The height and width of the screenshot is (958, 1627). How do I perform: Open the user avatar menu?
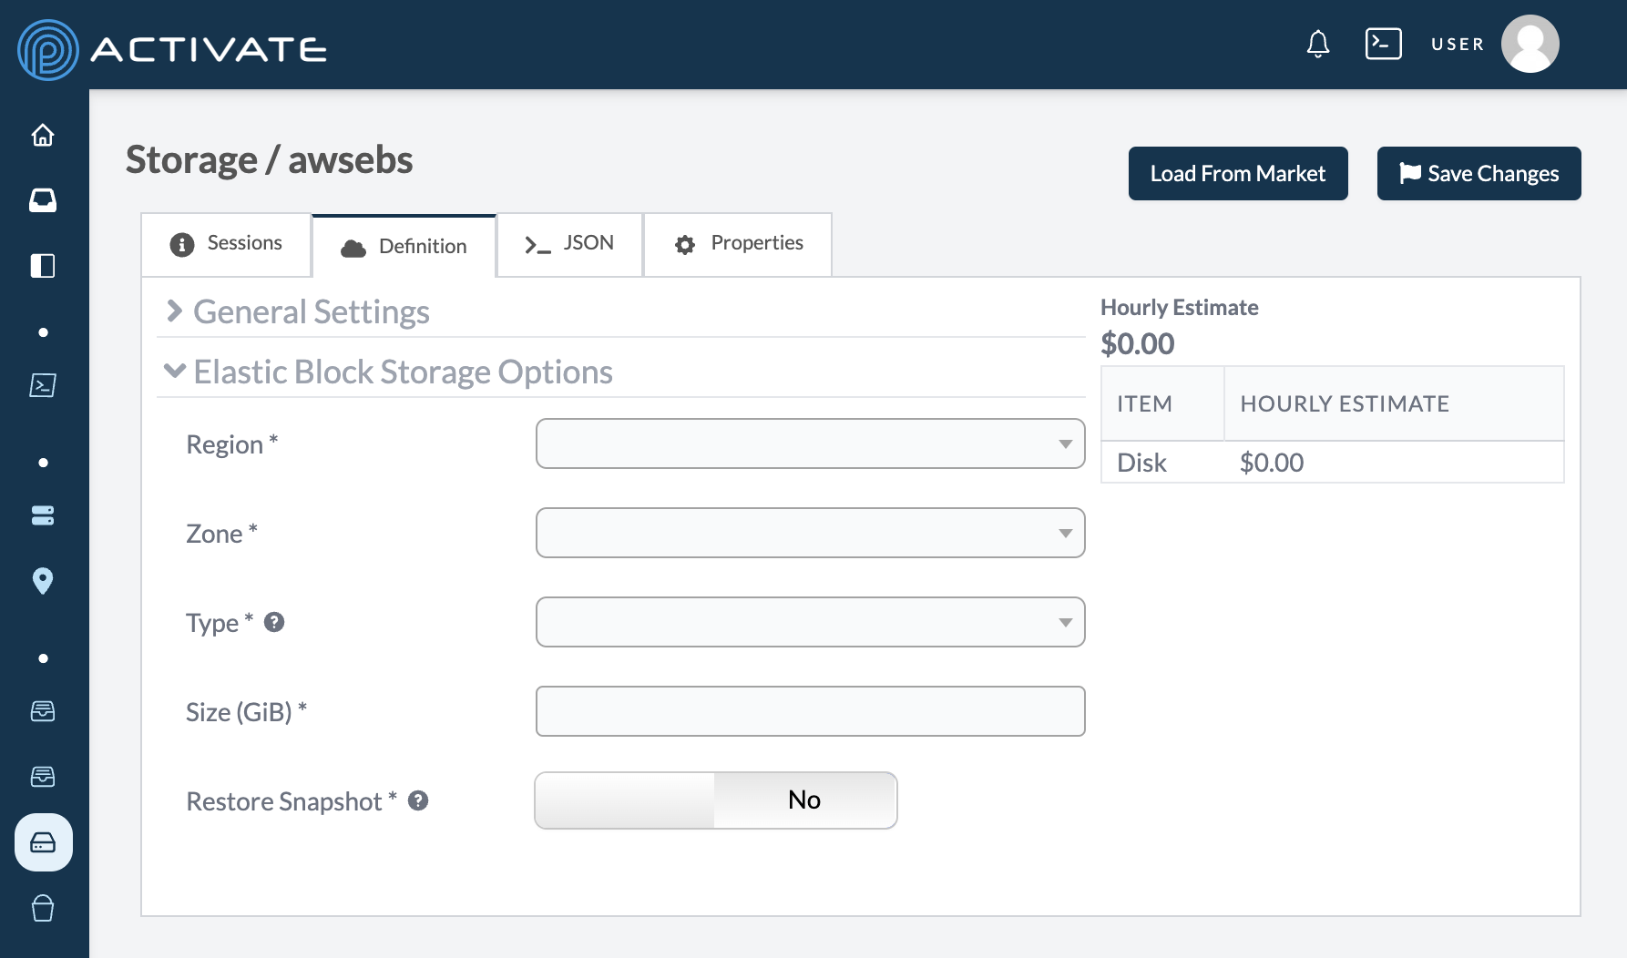coord(1530,44)
